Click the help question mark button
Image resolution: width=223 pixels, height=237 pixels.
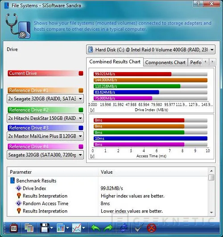pos(198,4)
